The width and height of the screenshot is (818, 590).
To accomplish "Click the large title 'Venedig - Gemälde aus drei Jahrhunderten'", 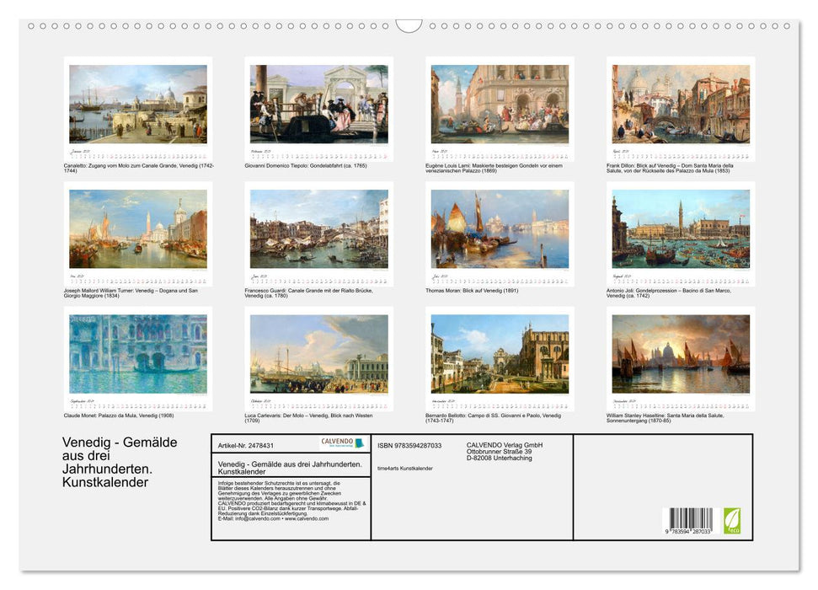I will pos(120,462).
